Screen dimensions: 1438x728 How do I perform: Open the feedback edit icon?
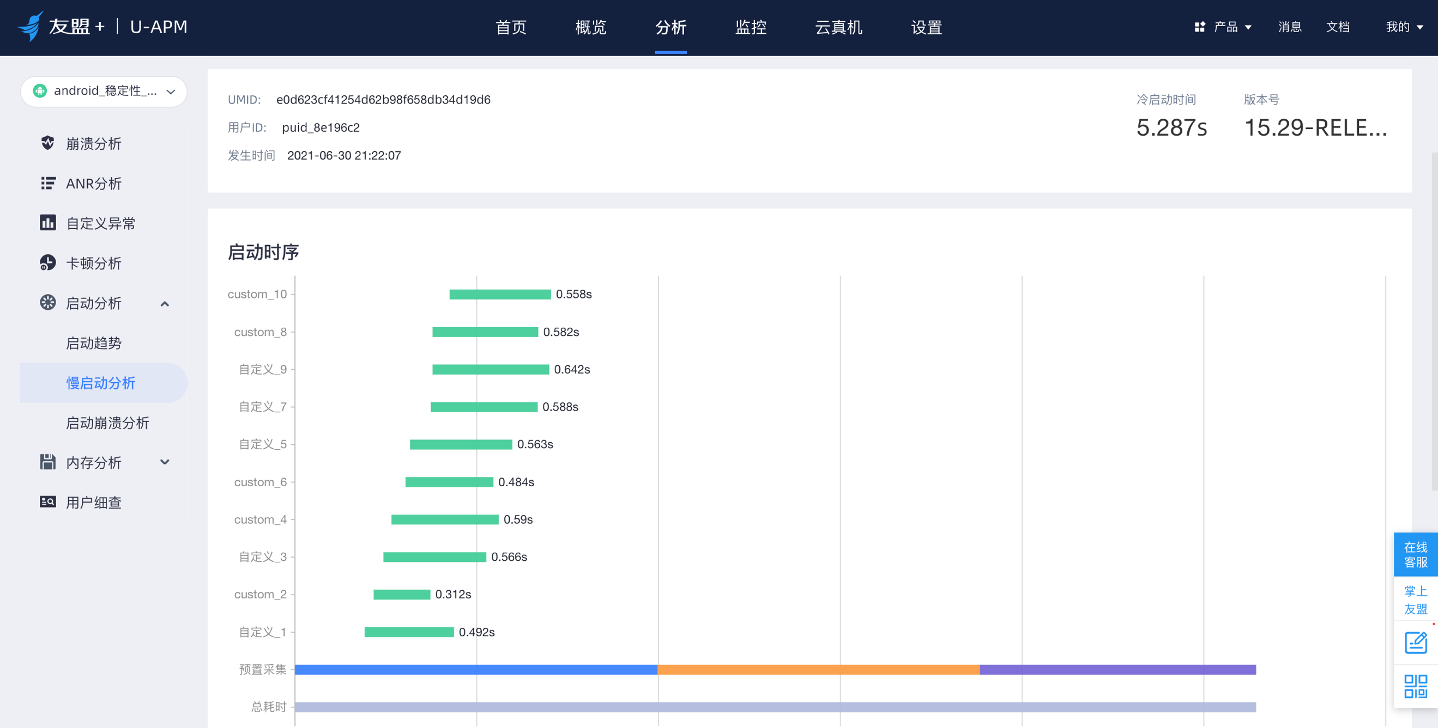coord(1415,643)
